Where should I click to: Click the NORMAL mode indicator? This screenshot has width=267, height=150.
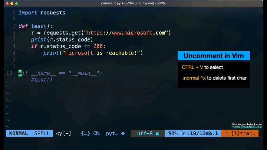tap(19, 133)
